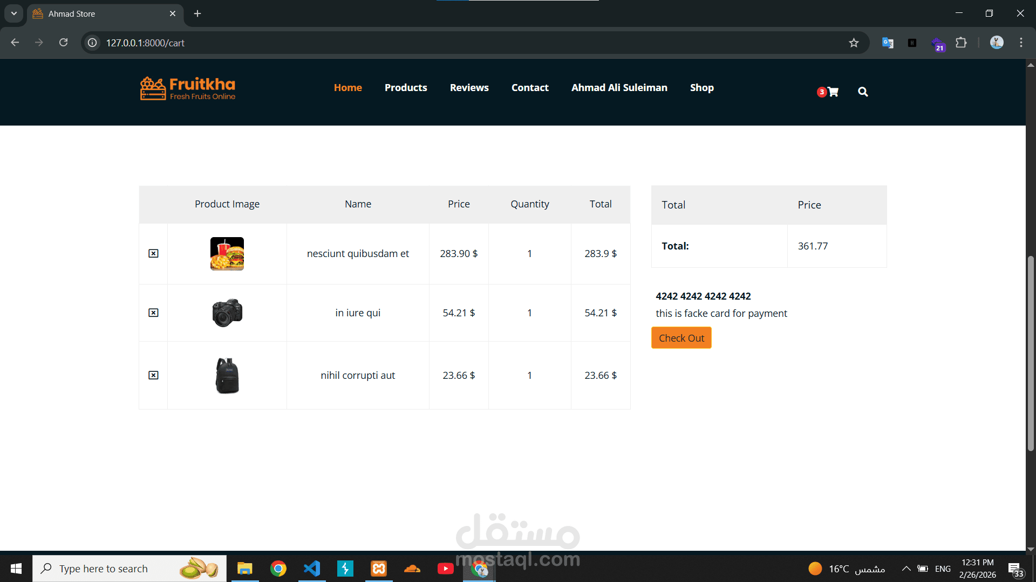This screenshot has width=1036, height=582.
Task: Open the shopping cart icon with badge
Action: tap(832, 92)
